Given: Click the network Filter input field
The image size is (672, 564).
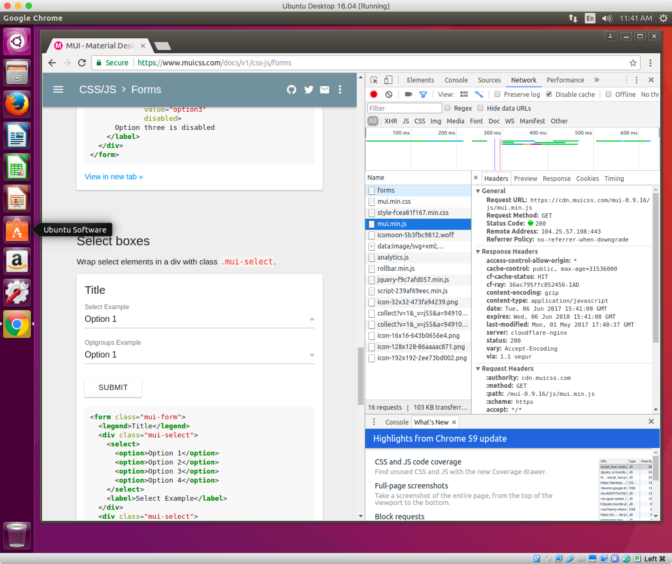Looking at the screenshot, I should [404, 108].
